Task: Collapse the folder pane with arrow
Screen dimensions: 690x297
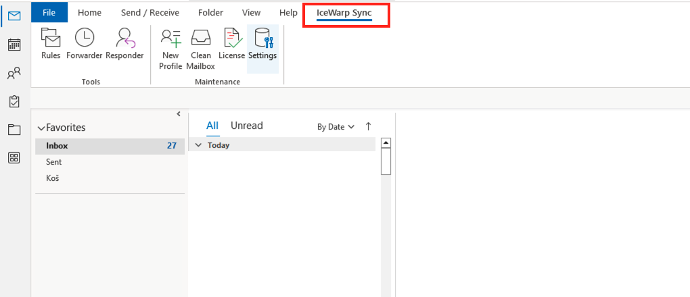Action: [x=178, y=114]
